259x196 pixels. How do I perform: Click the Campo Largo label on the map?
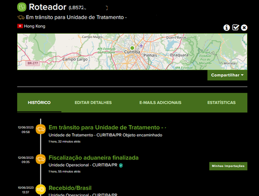[75, 59]
